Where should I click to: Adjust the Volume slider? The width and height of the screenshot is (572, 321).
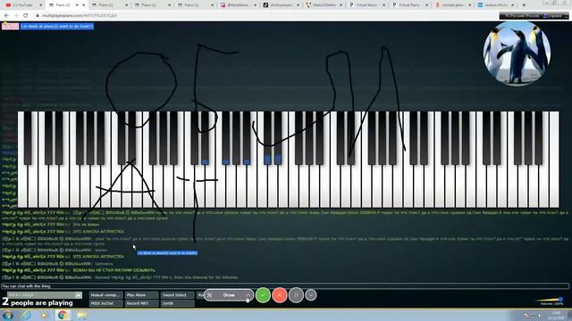tap(549, 300)
